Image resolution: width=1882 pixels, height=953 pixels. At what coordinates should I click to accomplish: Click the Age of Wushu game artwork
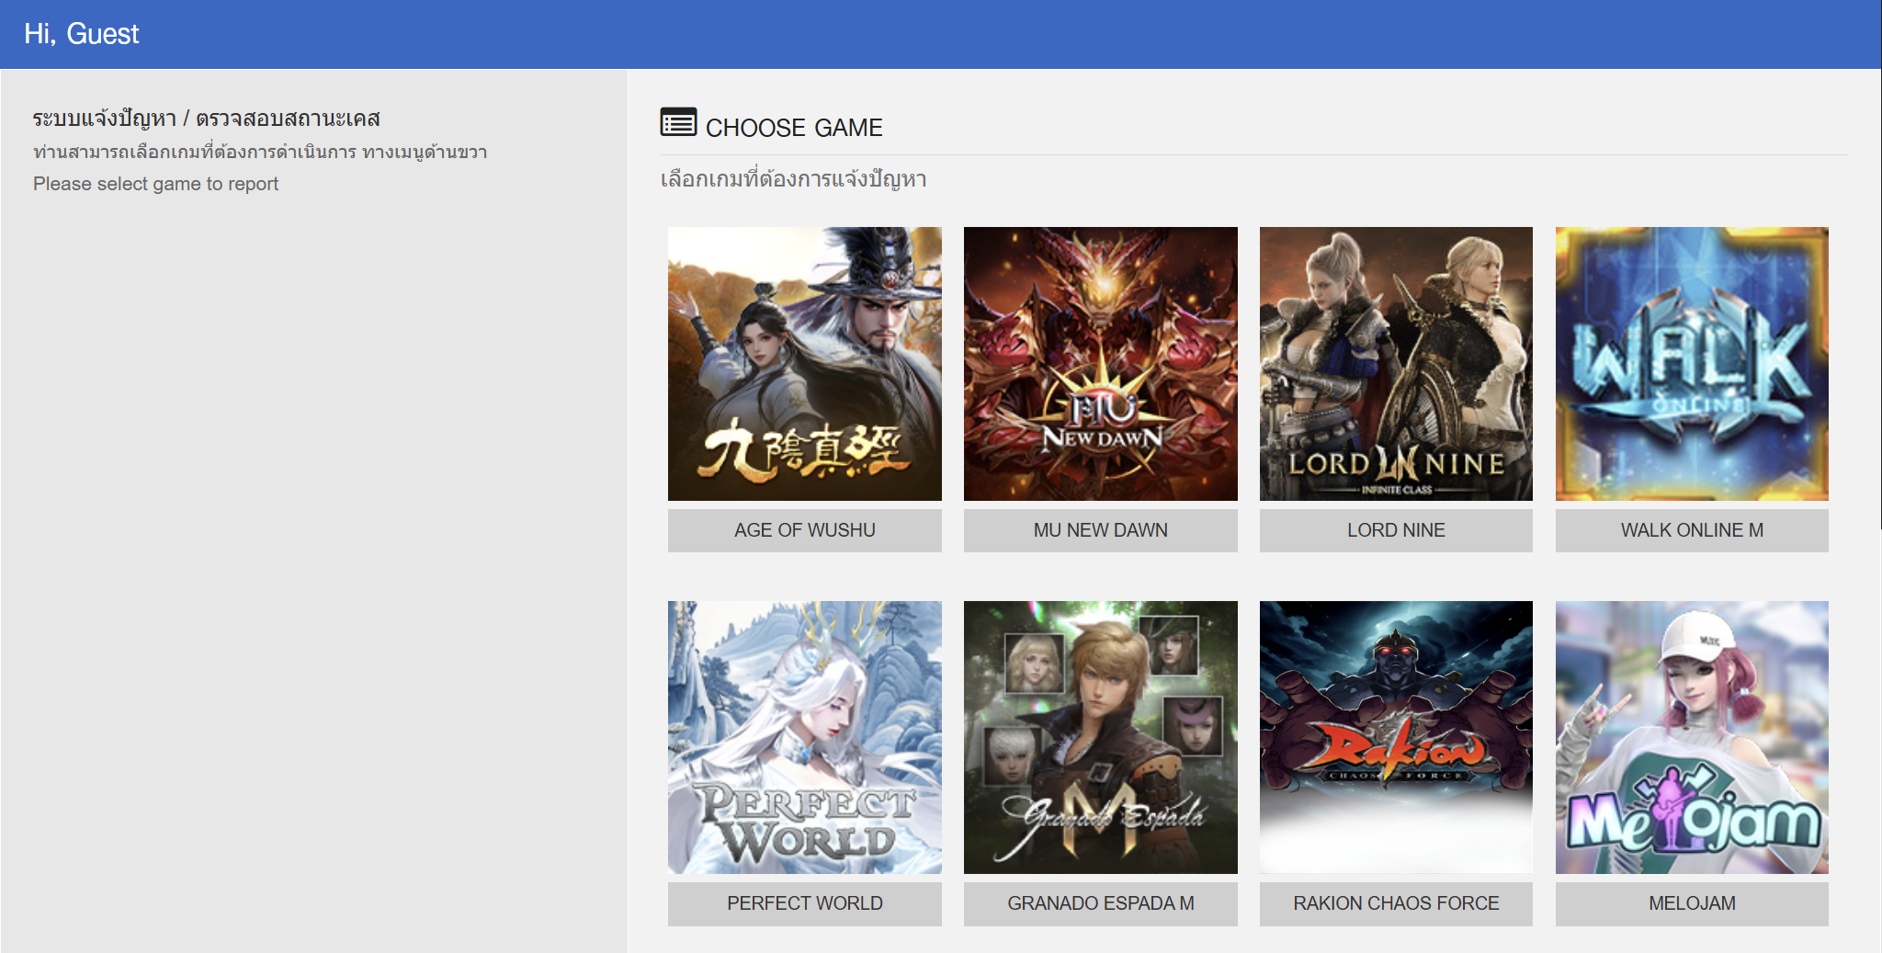804,363
